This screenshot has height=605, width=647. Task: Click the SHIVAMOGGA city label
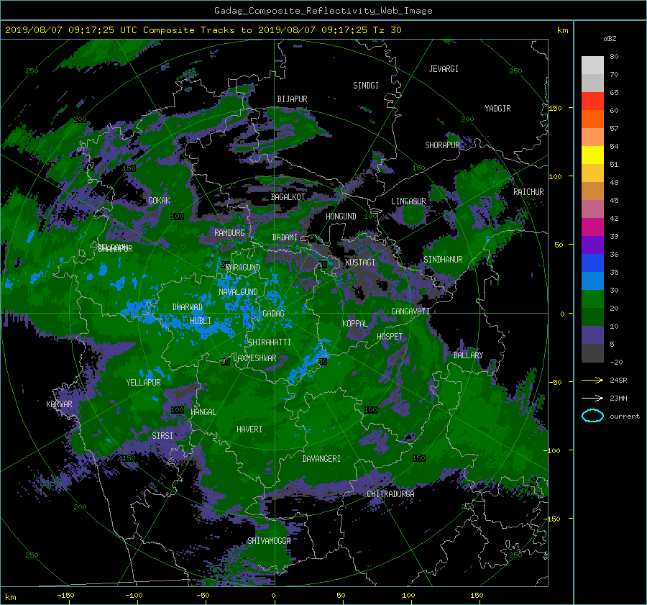click(269, 541)
